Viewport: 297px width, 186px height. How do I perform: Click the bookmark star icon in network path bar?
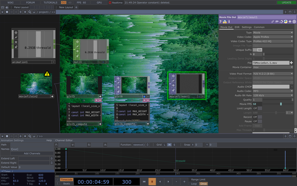(25, 12)
